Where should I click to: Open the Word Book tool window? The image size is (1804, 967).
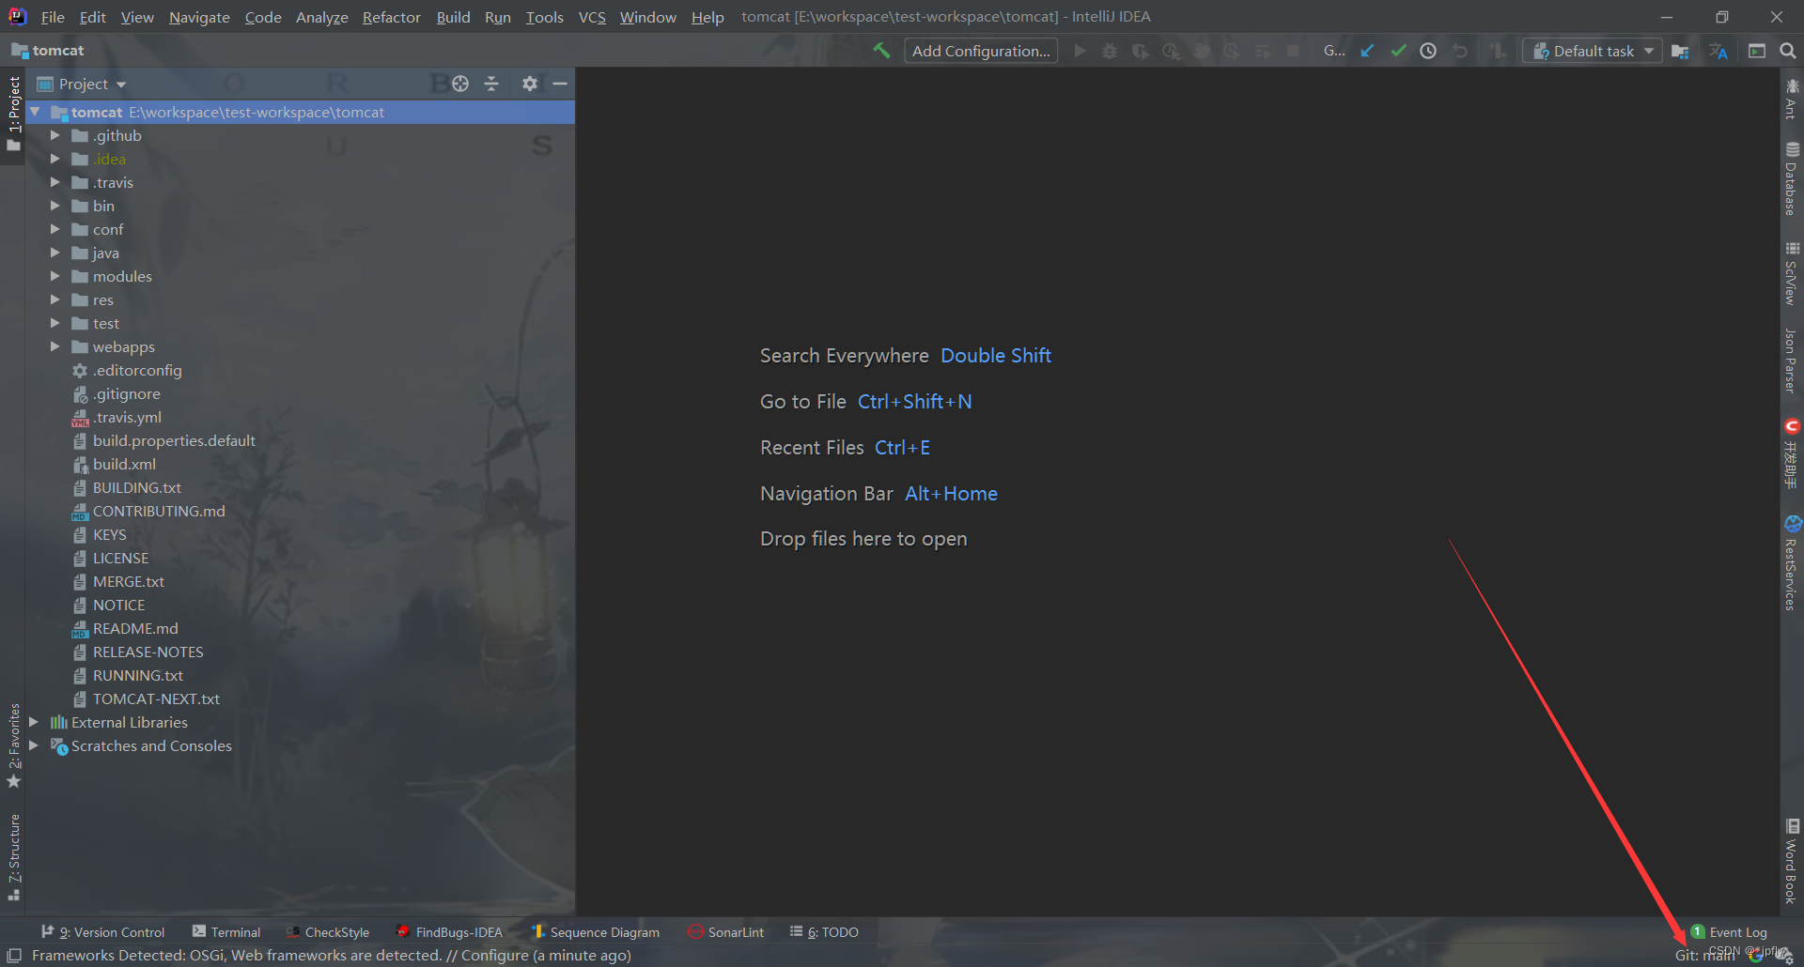pos(1792,862)
